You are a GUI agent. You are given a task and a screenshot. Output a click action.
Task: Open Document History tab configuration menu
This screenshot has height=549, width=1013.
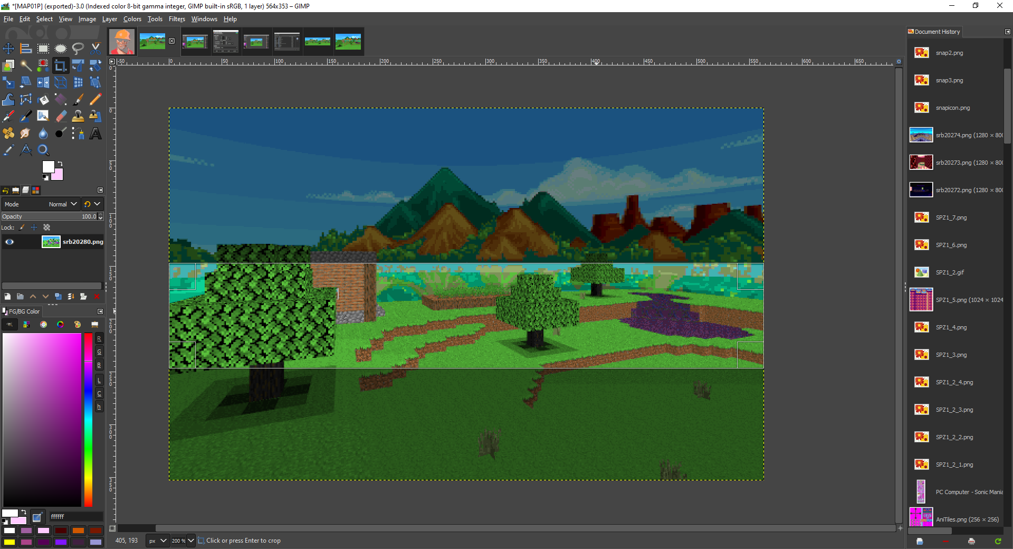1007,32
